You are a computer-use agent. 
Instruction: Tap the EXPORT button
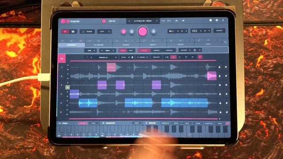(219, 30)
